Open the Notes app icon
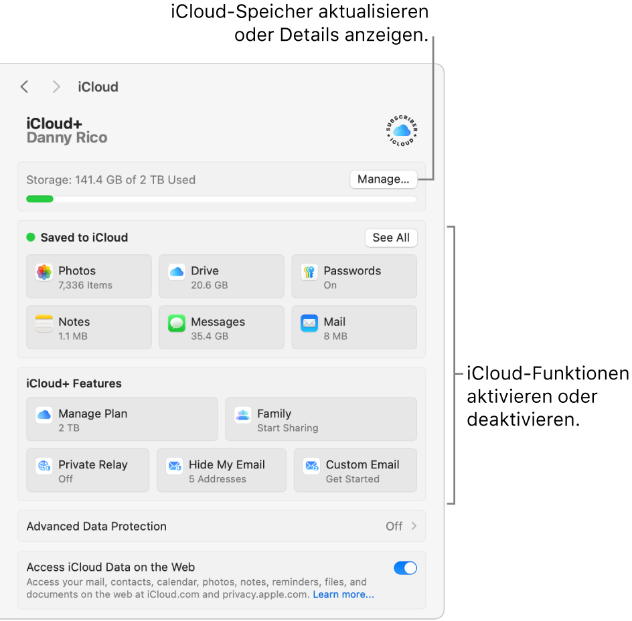The height and width of the screenshot is (621, 632). pos(44,324)
